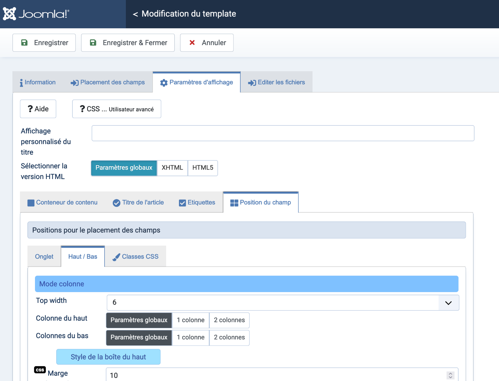Choose 2 colonnes for Colonne du haut

(229, 320)
